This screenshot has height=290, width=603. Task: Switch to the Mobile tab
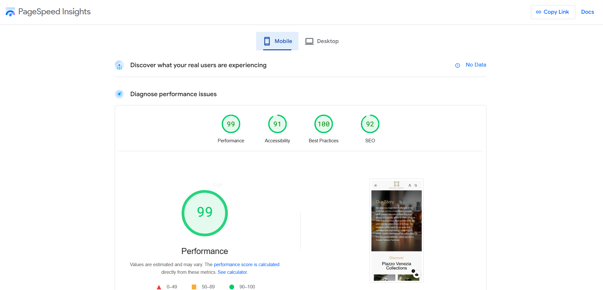(x=277, y=41)
